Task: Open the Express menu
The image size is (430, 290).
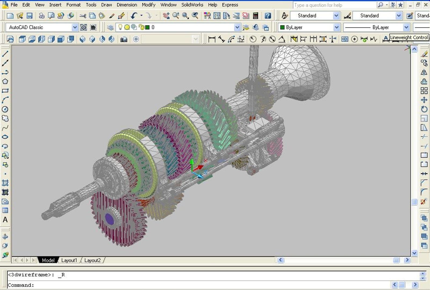Action: pyautogui.click(x=230, y=5)
